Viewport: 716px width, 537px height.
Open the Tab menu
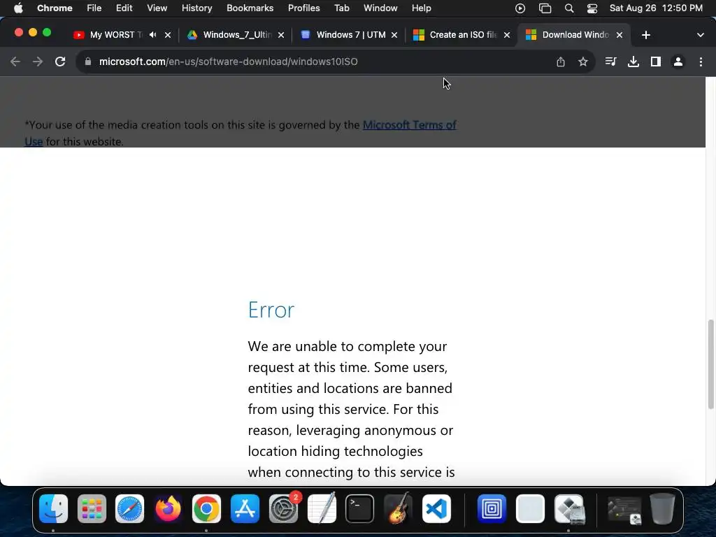click(341, 8)
